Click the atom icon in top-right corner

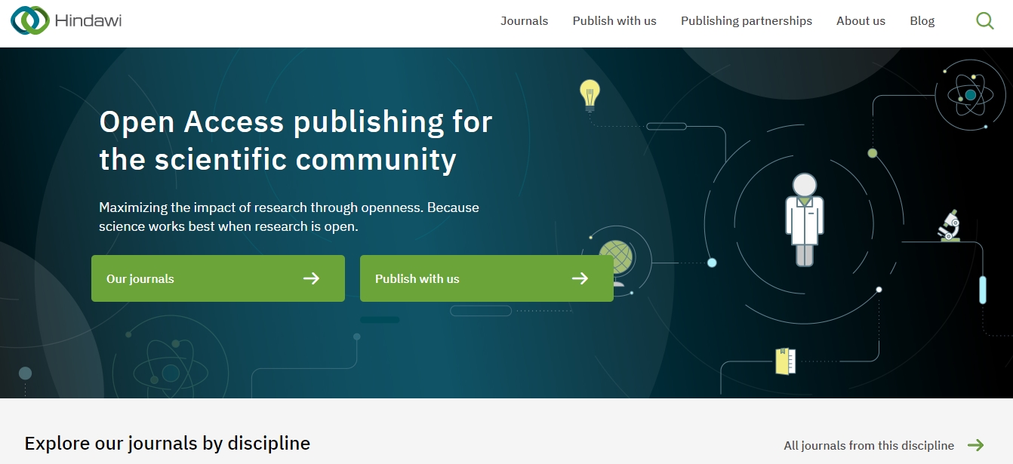coord(970,95)
